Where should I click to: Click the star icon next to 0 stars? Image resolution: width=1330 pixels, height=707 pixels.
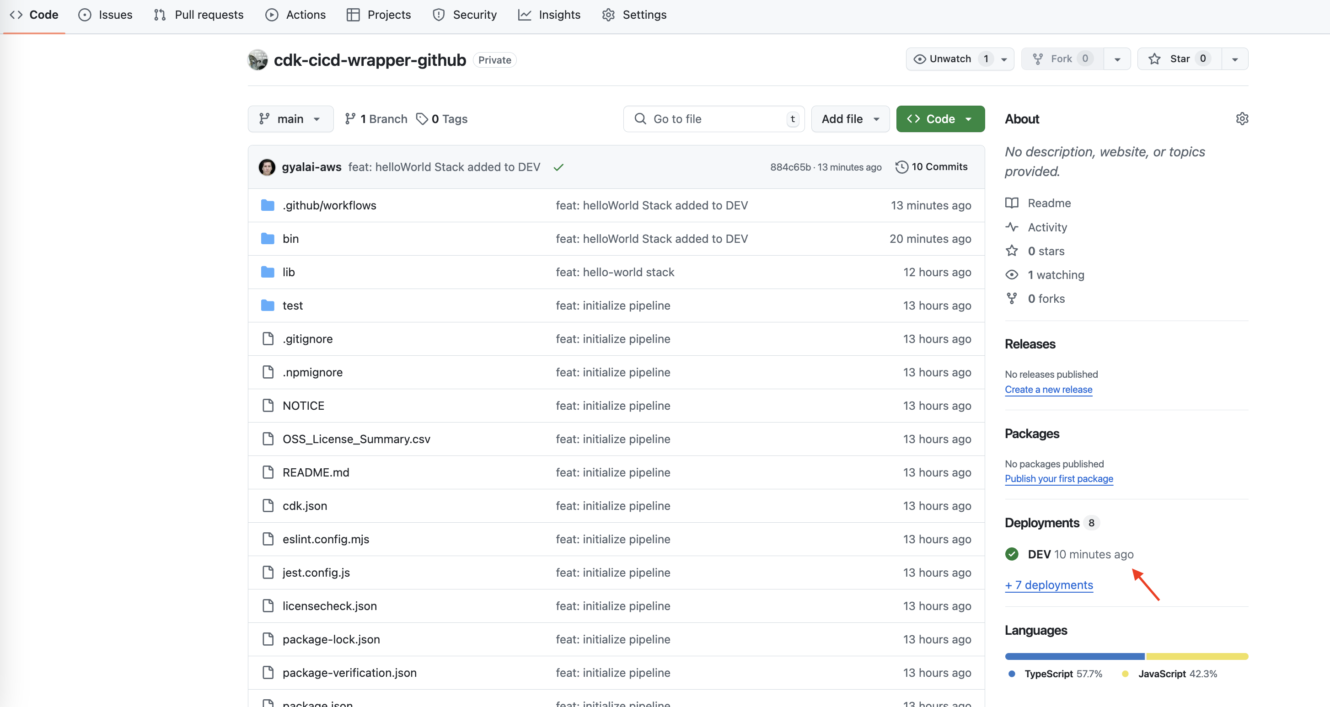(x=1011, y=251)
